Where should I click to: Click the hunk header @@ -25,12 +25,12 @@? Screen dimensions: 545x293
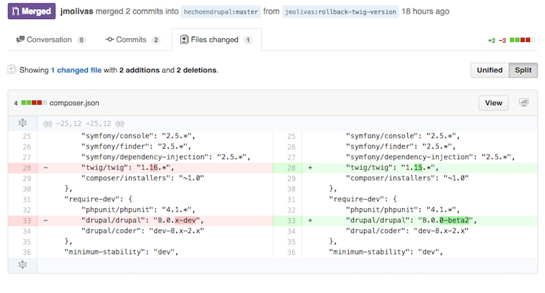(x=83, y=124)
